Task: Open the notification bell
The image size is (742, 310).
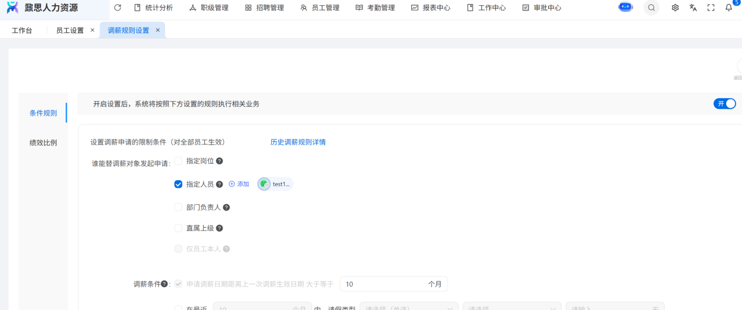Action: tap(729, 8)
